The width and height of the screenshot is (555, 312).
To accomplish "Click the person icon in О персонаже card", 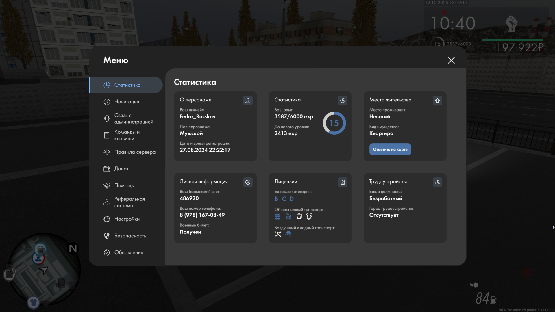I will pos(248,100).
